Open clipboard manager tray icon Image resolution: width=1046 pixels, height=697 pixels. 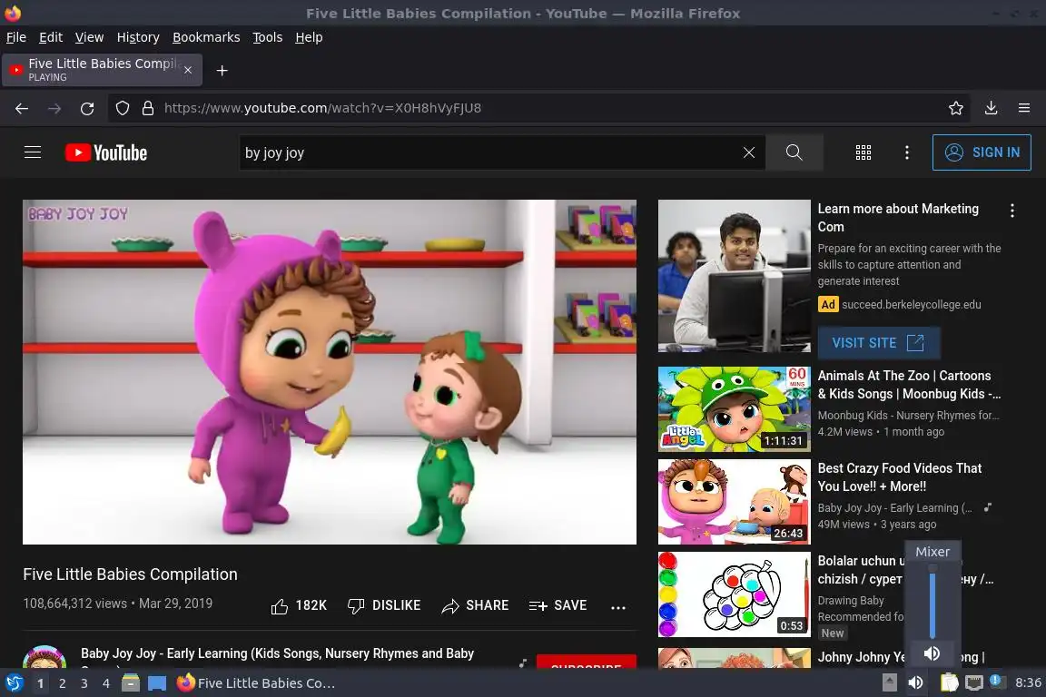pyautogui.click(x=949, y=683)
